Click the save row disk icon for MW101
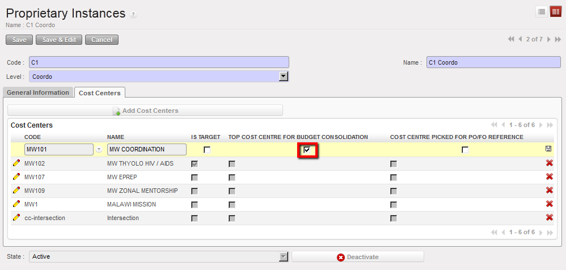 coord(549,149)
